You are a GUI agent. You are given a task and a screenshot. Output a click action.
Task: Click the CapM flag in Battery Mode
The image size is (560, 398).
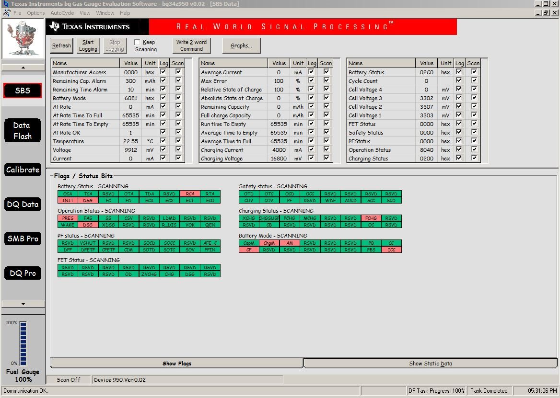(x=249, y=243)
